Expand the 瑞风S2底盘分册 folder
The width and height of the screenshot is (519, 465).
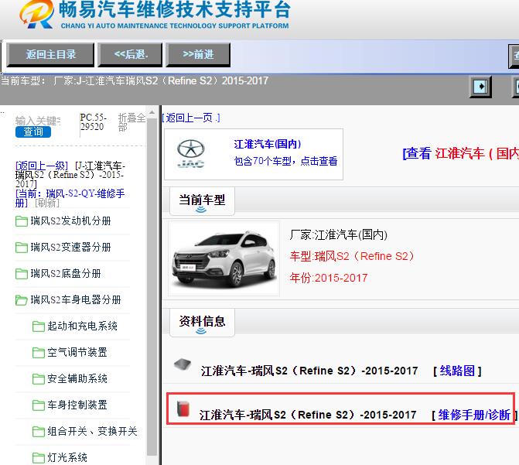tap(66, 274)
